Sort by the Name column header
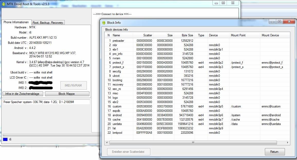The width and height of the screenshot is (297, 160). [122, 35]
